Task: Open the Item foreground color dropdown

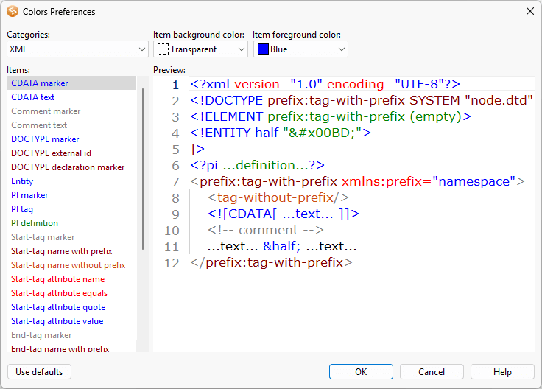Action: coord(300,49)
